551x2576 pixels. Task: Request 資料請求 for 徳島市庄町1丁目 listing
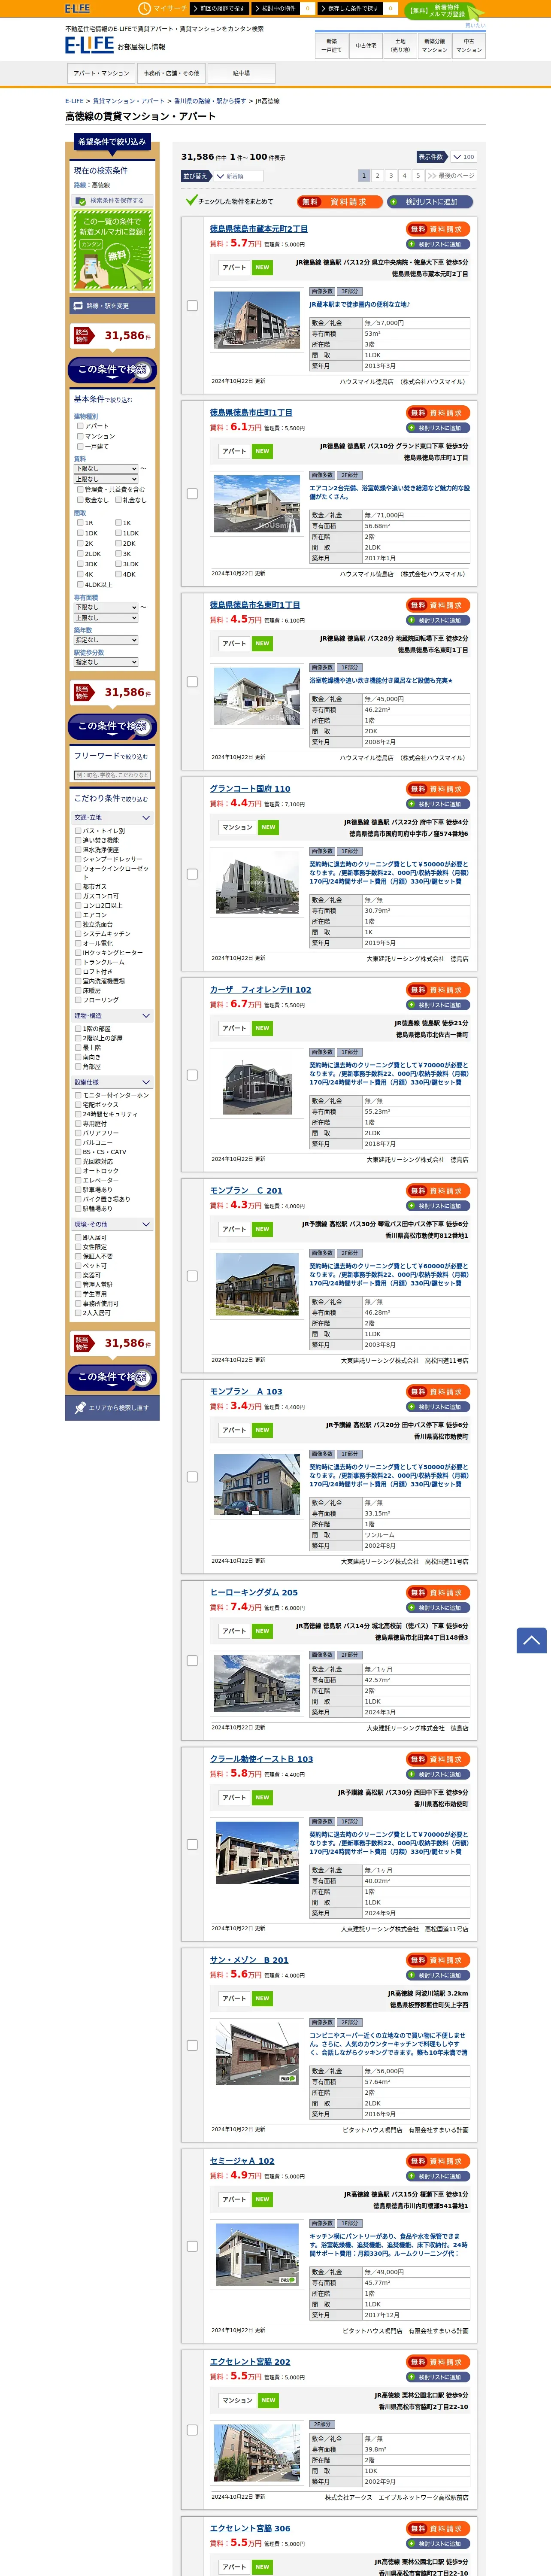pyautogui.click(x=438, y=413)
